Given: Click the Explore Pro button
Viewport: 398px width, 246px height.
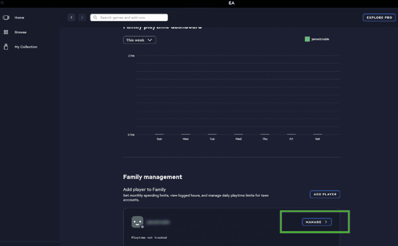Looking at the screenshot, I should tap(379, 18).
